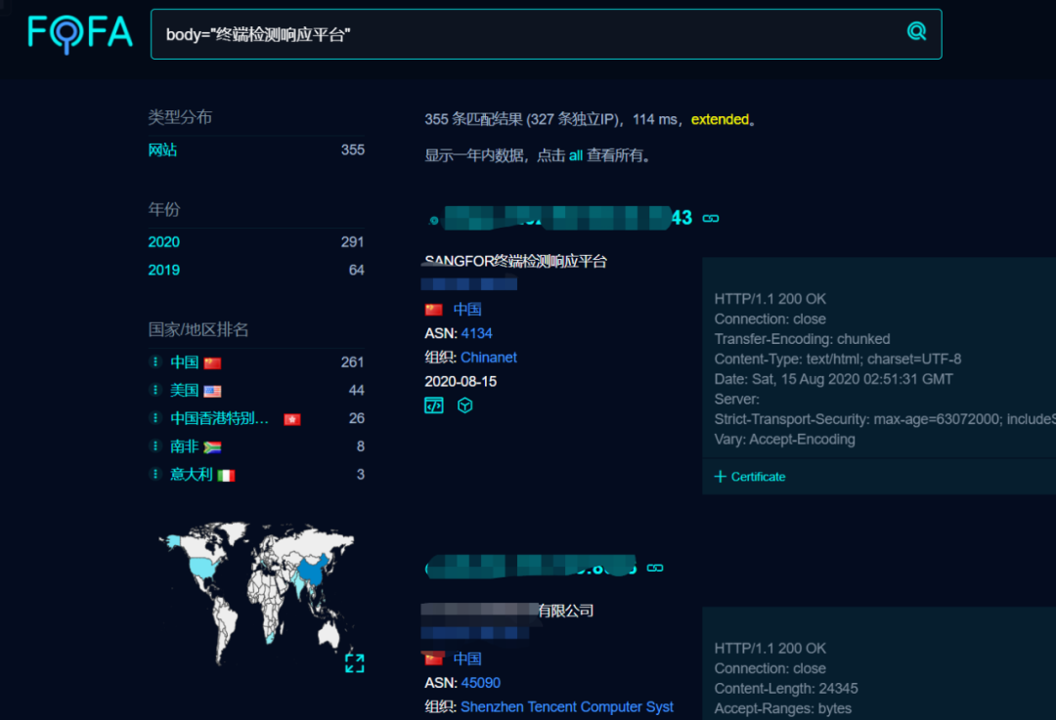The height and width of the screenshot is (720, 1056).
Task: Open ASN 45090 link
Action: [480, 682]
